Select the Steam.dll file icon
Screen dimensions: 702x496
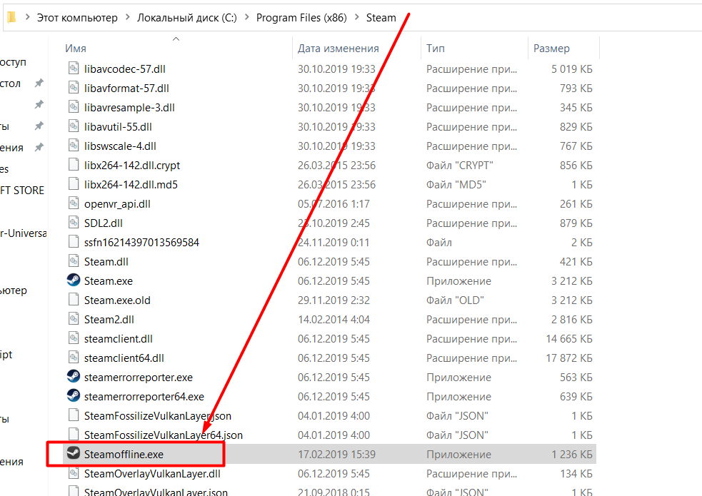click(73, 261)
